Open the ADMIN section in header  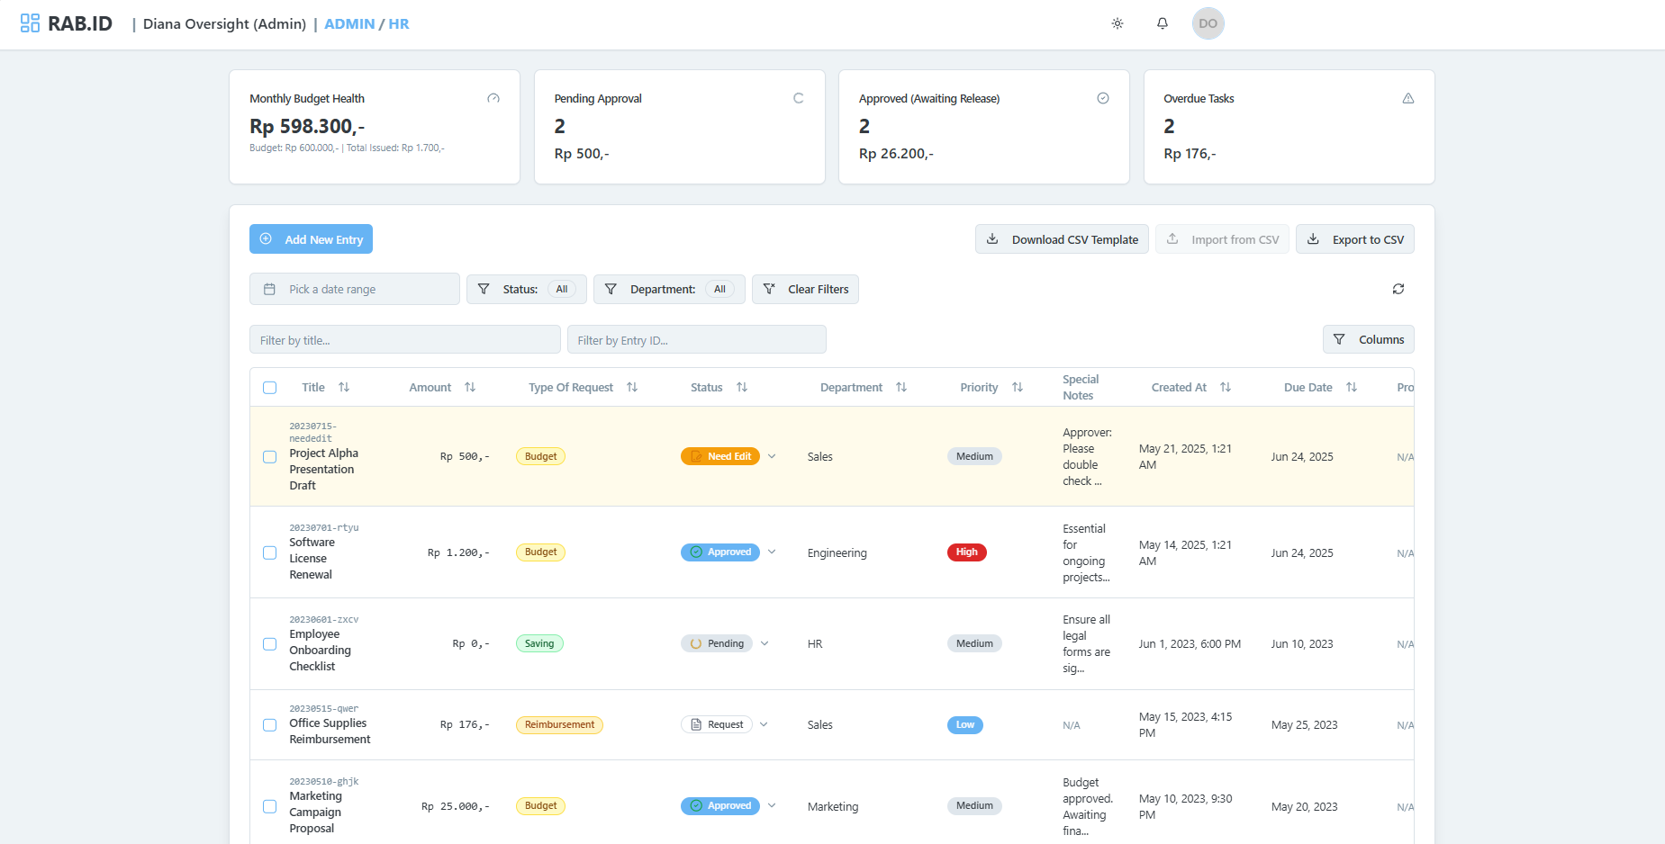coord(349,23)
